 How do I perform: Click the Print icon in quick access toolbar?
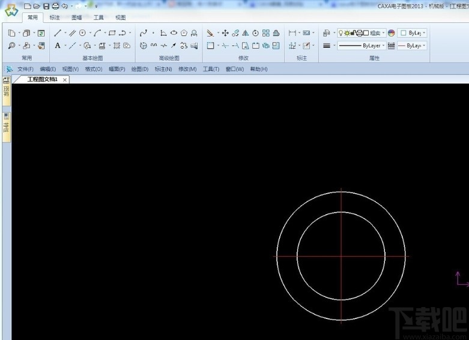point(55,6)
